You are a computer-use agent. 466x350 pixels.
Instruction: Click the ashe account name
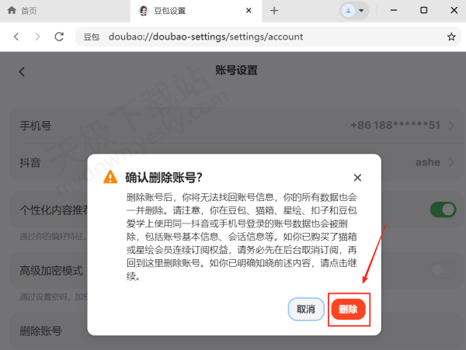pos(428,162)
